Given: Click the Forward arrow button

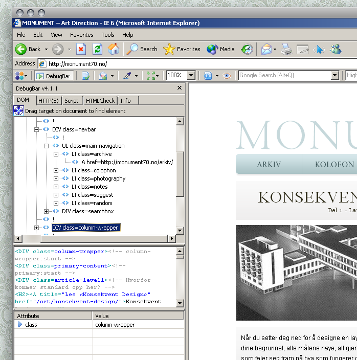Looking at the screenshot, I should tap(58, 49).
